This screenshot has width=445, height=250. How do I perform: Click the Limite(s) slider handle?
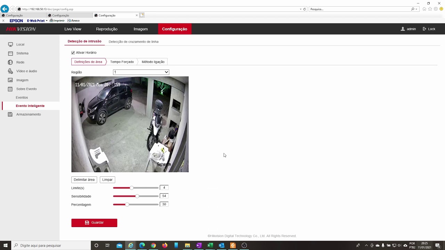(131, 188)
